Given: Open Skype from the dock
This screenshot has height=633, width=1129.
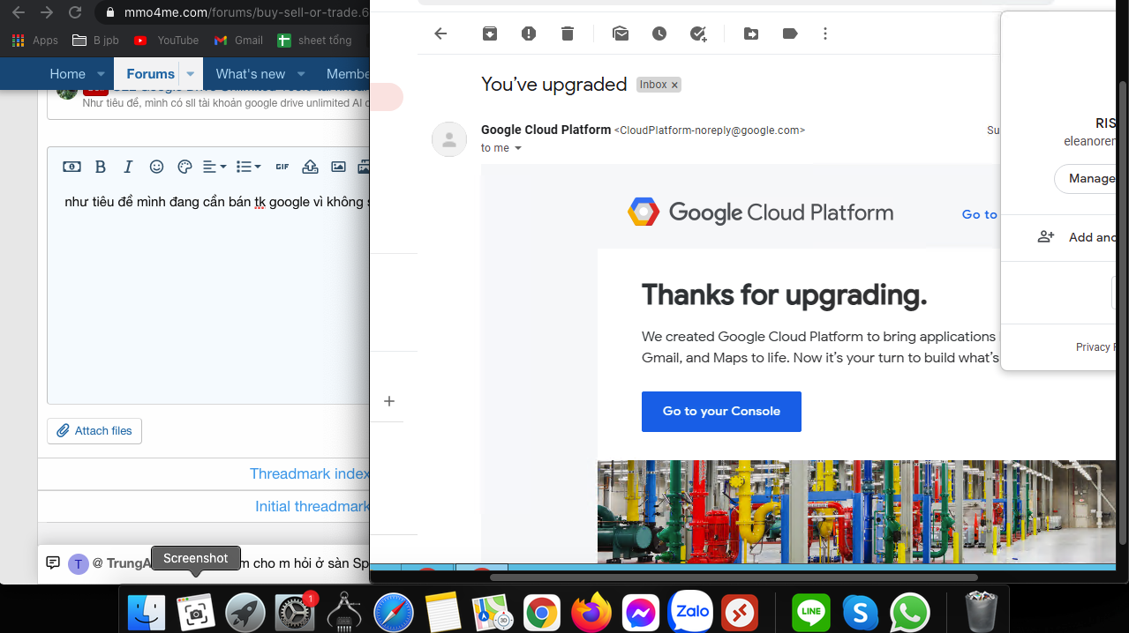Looking at the screenshot, I should point(860,612).
